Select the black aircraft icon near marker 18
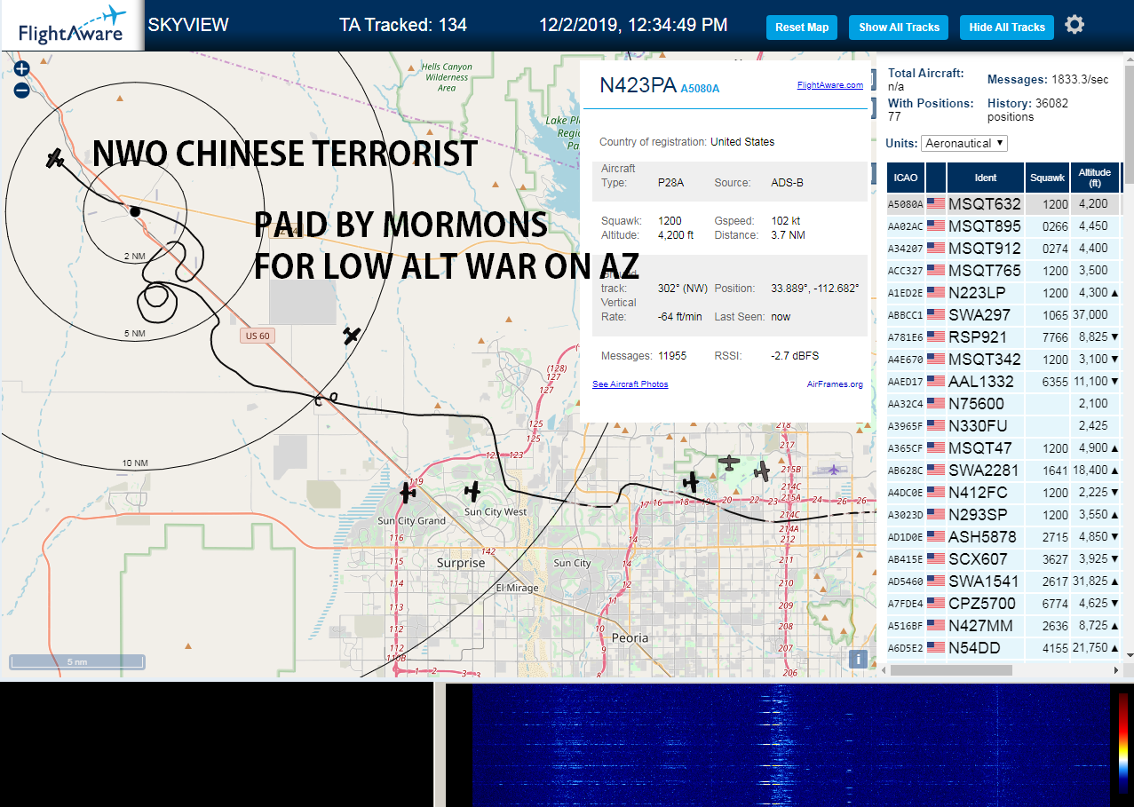Viewport: 1134px width, 807px height. coord(691,482)
